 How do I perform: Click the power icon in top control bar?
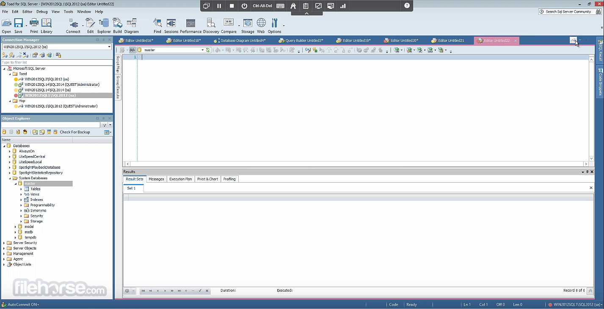pyautogui.click(x=244, y=6)
